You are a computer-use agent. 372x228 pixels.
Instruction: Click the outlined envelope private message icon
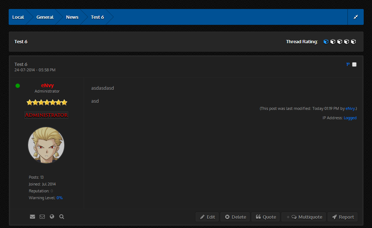pos(42,217)
